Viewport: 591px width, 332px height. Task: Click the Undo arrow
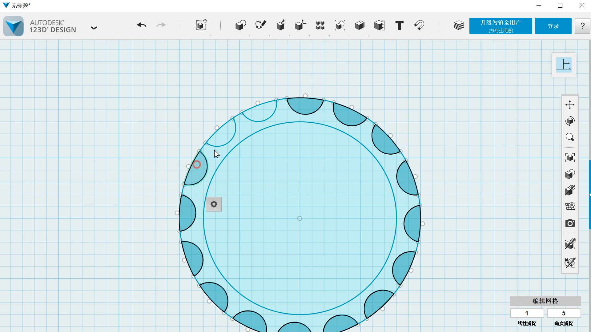[141, 26]
